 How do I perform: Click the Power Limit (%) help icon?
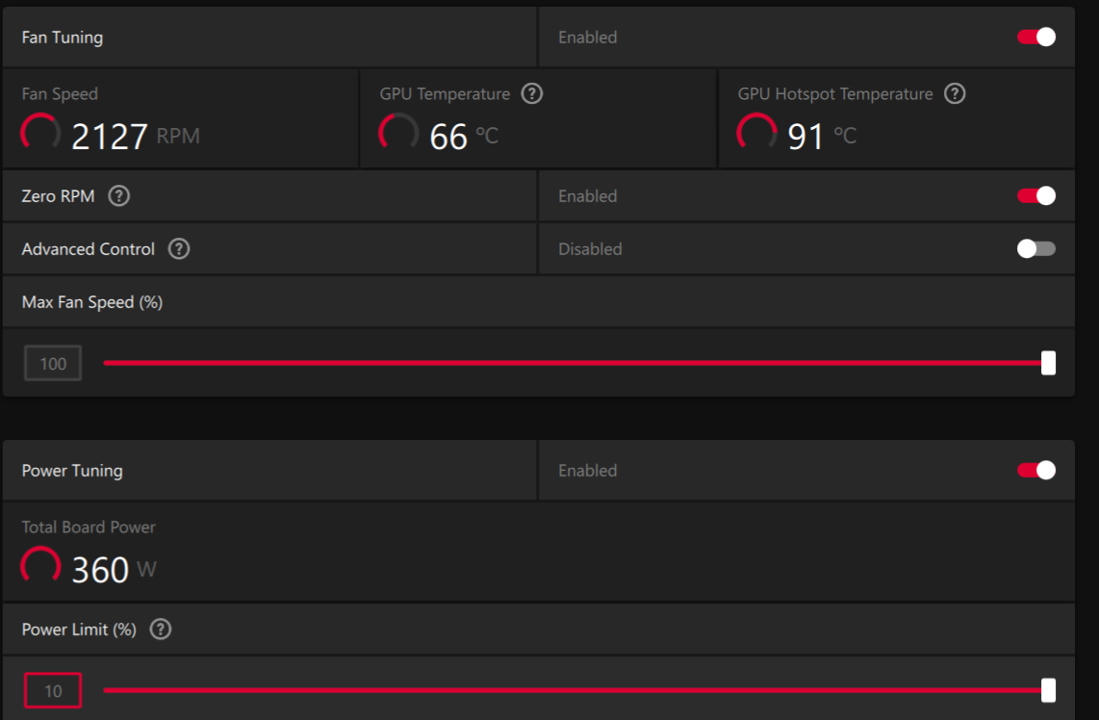click(161, 630)
